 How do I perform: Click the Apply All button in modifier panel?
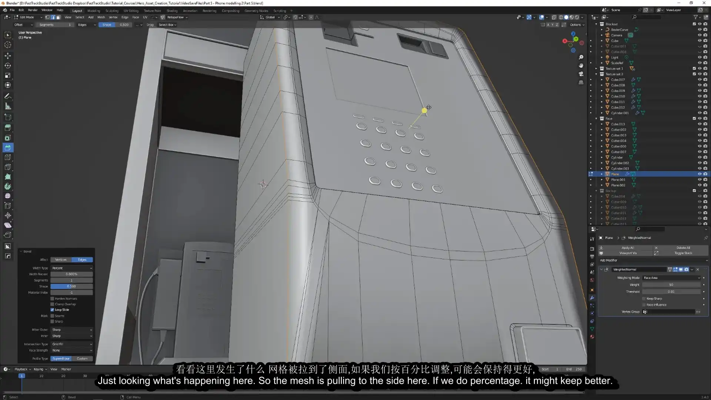click(x=627, y=247)
